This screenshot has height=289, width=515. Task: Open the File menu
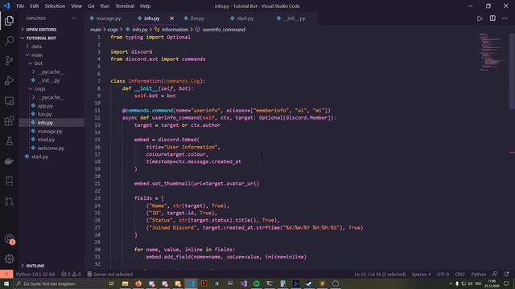(x=20, y=6)
